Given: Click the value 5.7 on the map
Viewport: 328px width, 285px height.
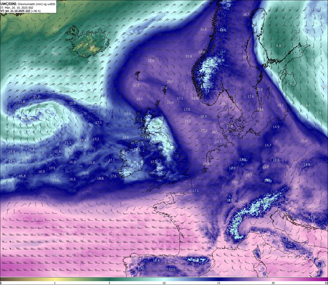Looking at the screenshot, I should point(289,84).
